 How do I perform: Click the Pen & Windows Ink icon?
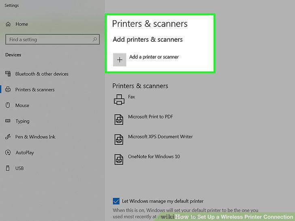point(8,137)
